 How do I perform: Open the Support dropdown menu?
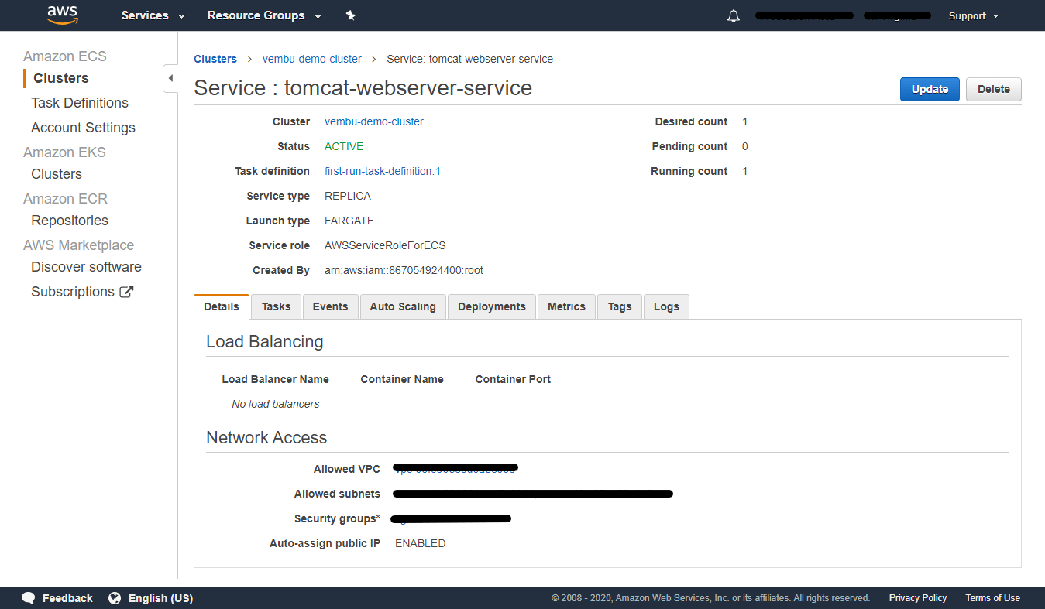[974, 15]
